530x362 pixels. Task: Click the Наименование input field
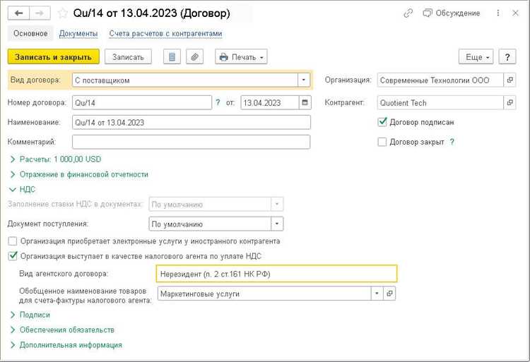point(192,122)
